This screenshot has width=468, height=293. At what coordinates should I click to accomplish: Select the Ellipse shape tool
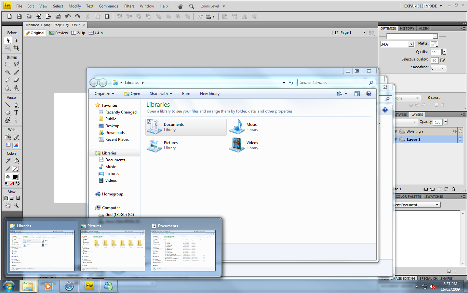click(8, 113)
